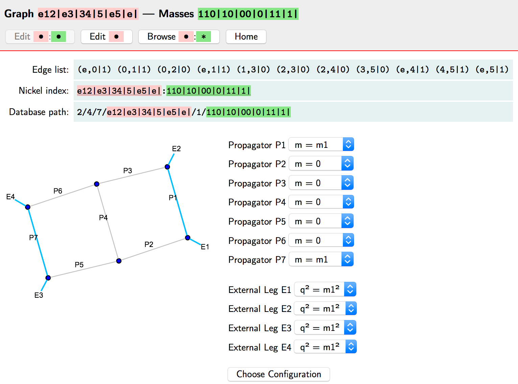Select edge (e,0|1) in Edge list
Image resolution: width=518 pixels, height=384 pixels.
[x=94, y=69]
